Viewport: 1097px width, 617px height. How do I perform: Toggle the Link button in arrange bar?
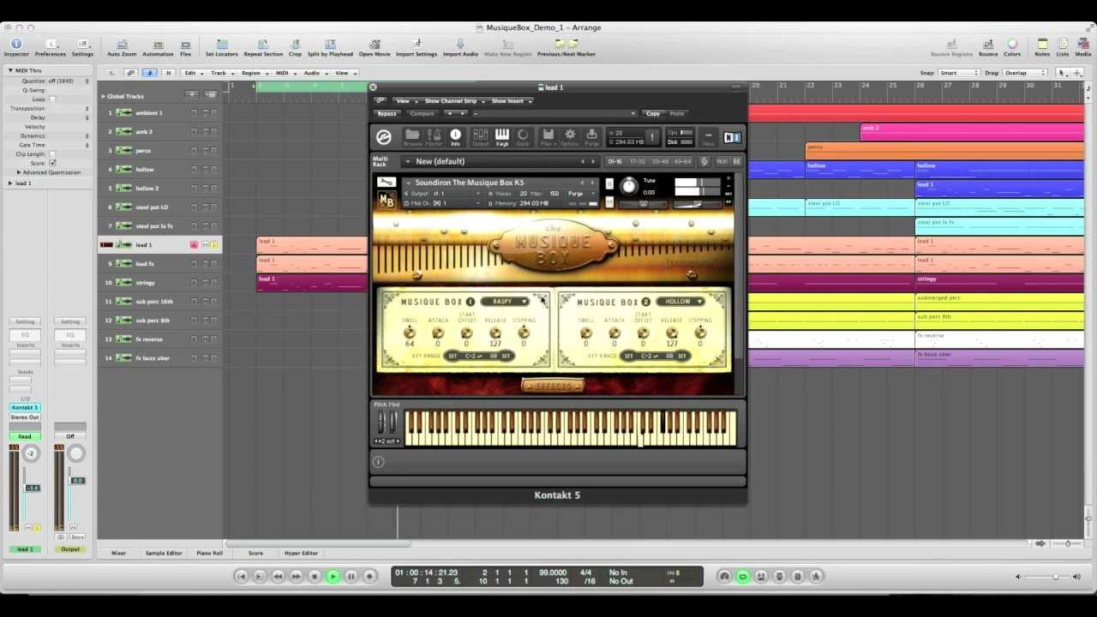pyautogui.click(x=130, y=73)
